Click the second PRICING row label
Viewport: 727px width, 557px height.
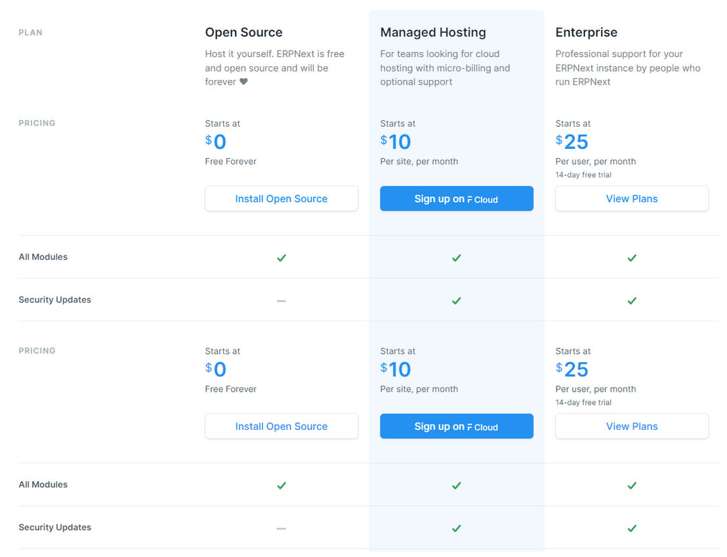(37, 350)
